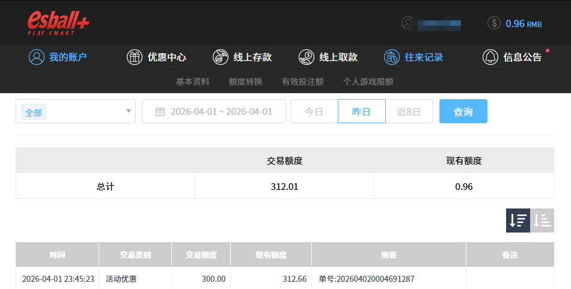Click the calendar icon in date field
This screenshot has height=289, width=571.
tap(160, 111)
